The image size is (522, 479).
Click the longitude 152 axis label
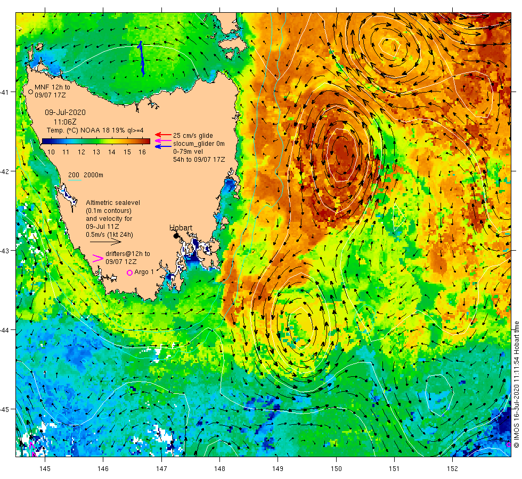click(x=452, y=469)
